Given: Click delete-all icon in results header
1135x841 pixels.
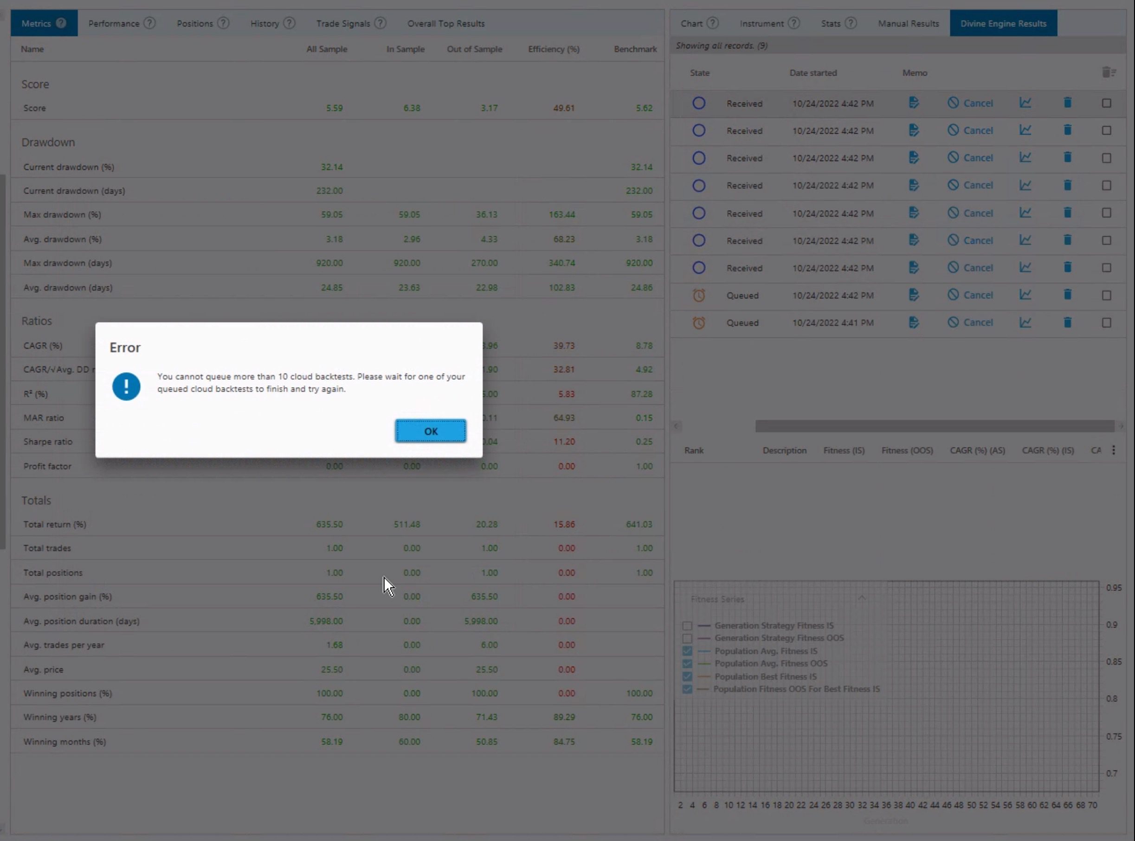Looking at the screenshot, I should [x=1109, y=73].
